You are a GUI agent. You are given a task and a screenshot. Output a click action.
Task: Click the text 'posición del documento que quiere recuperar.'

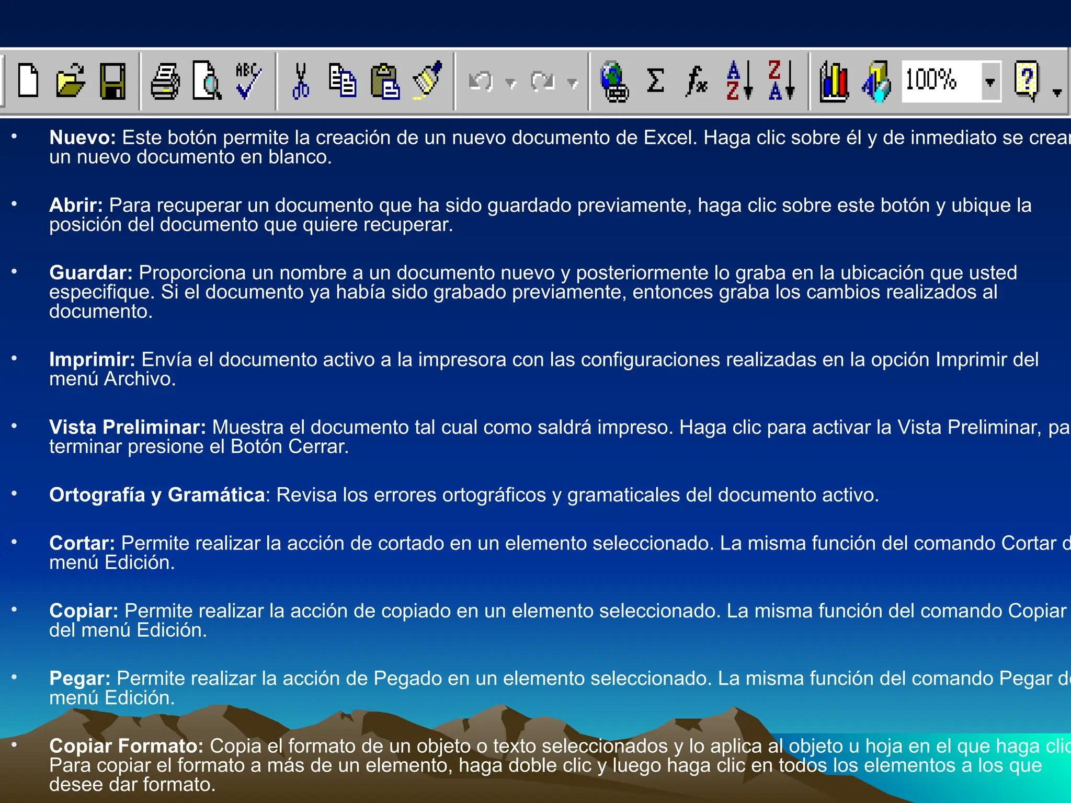[251, 225]
